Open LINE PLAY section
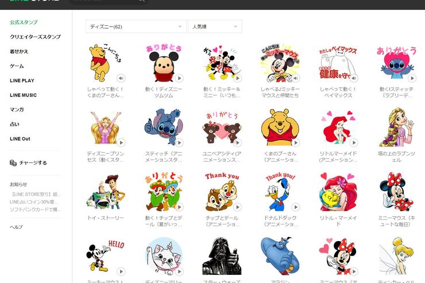 click(x=22, y=81)
